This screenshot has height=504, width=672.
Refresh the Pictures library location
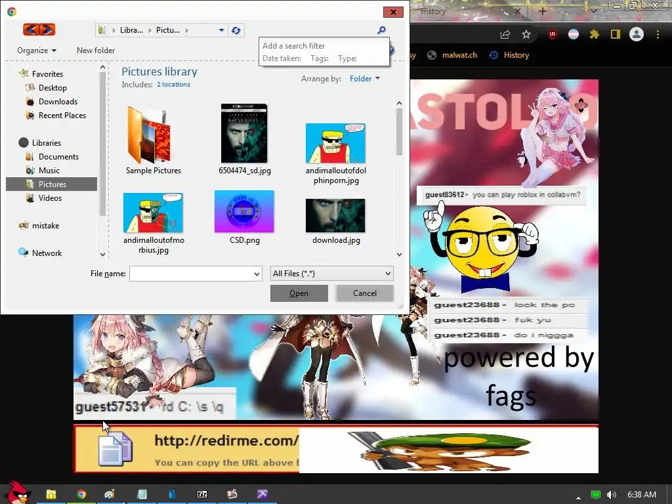coord(236,30)
